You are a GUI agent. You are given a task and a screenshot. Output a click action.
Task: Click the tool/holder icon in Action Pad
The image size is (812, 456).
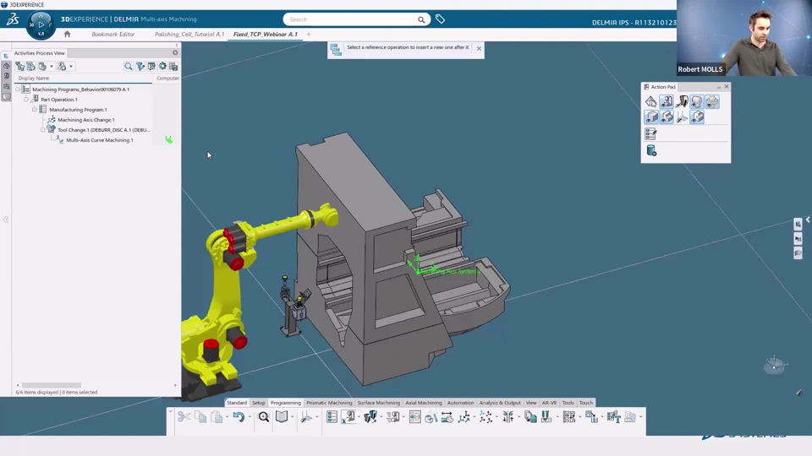coord(682,102)
